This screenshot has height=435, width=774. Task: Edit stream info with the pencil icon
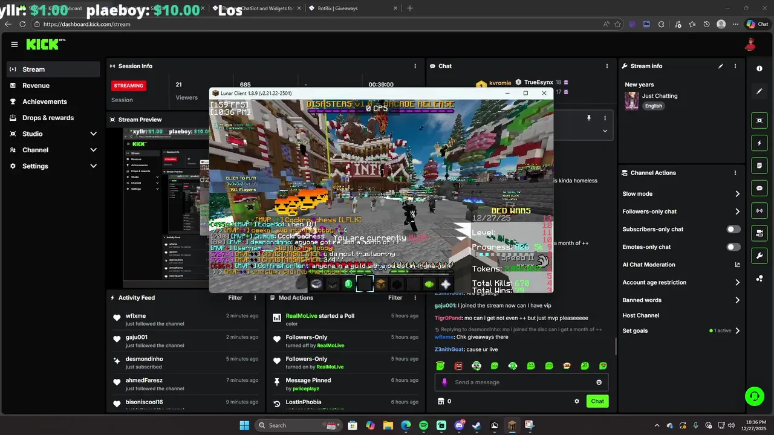720,66
